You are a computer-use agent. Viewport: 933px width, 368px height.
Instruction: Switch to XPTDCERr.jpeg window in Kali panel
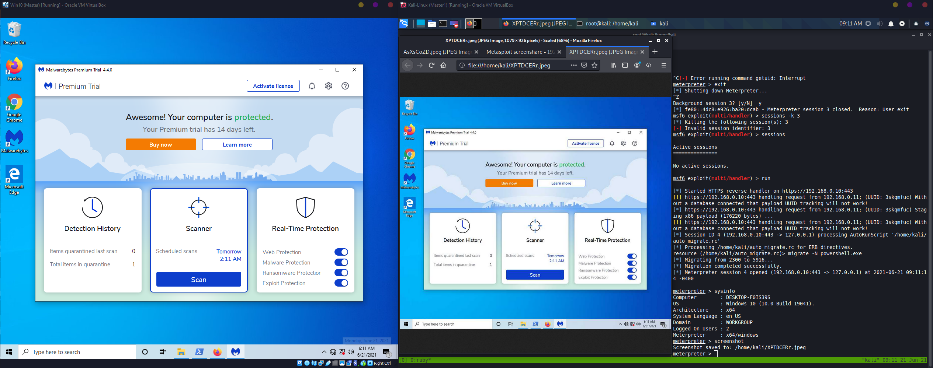pyautogui.click(x=538, y=24)
